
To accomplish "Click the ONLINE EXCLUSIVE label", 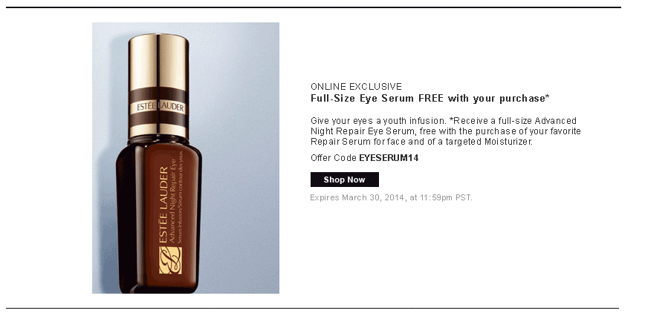I will (356, 87).
